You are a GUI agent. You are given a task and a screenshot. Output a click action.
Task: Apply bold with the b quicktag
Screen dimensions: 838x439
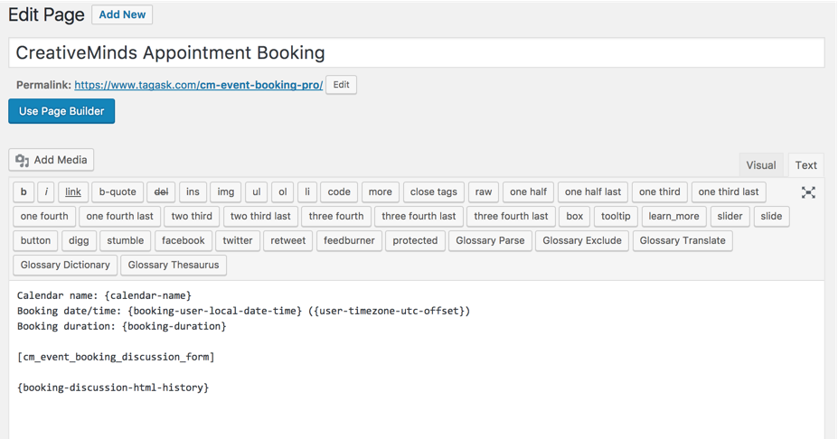click(24, 191)
